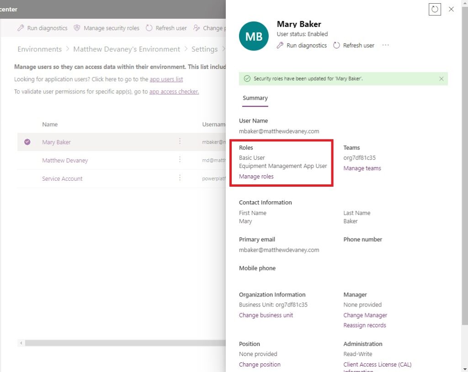Click the circular refresh icon at the panel's top right

coord(435,9)
